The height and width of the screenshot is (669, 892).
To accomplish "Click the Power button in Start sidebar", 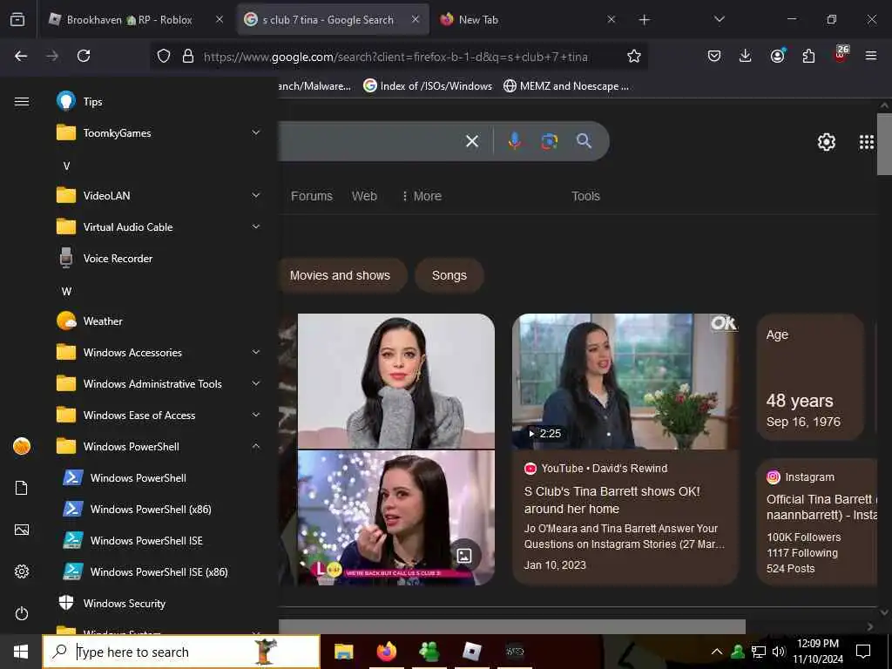I will 22,613.
